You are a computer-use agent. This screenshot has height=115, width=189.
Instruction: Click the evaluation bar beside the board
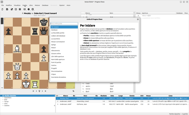[x=2, y=53]
